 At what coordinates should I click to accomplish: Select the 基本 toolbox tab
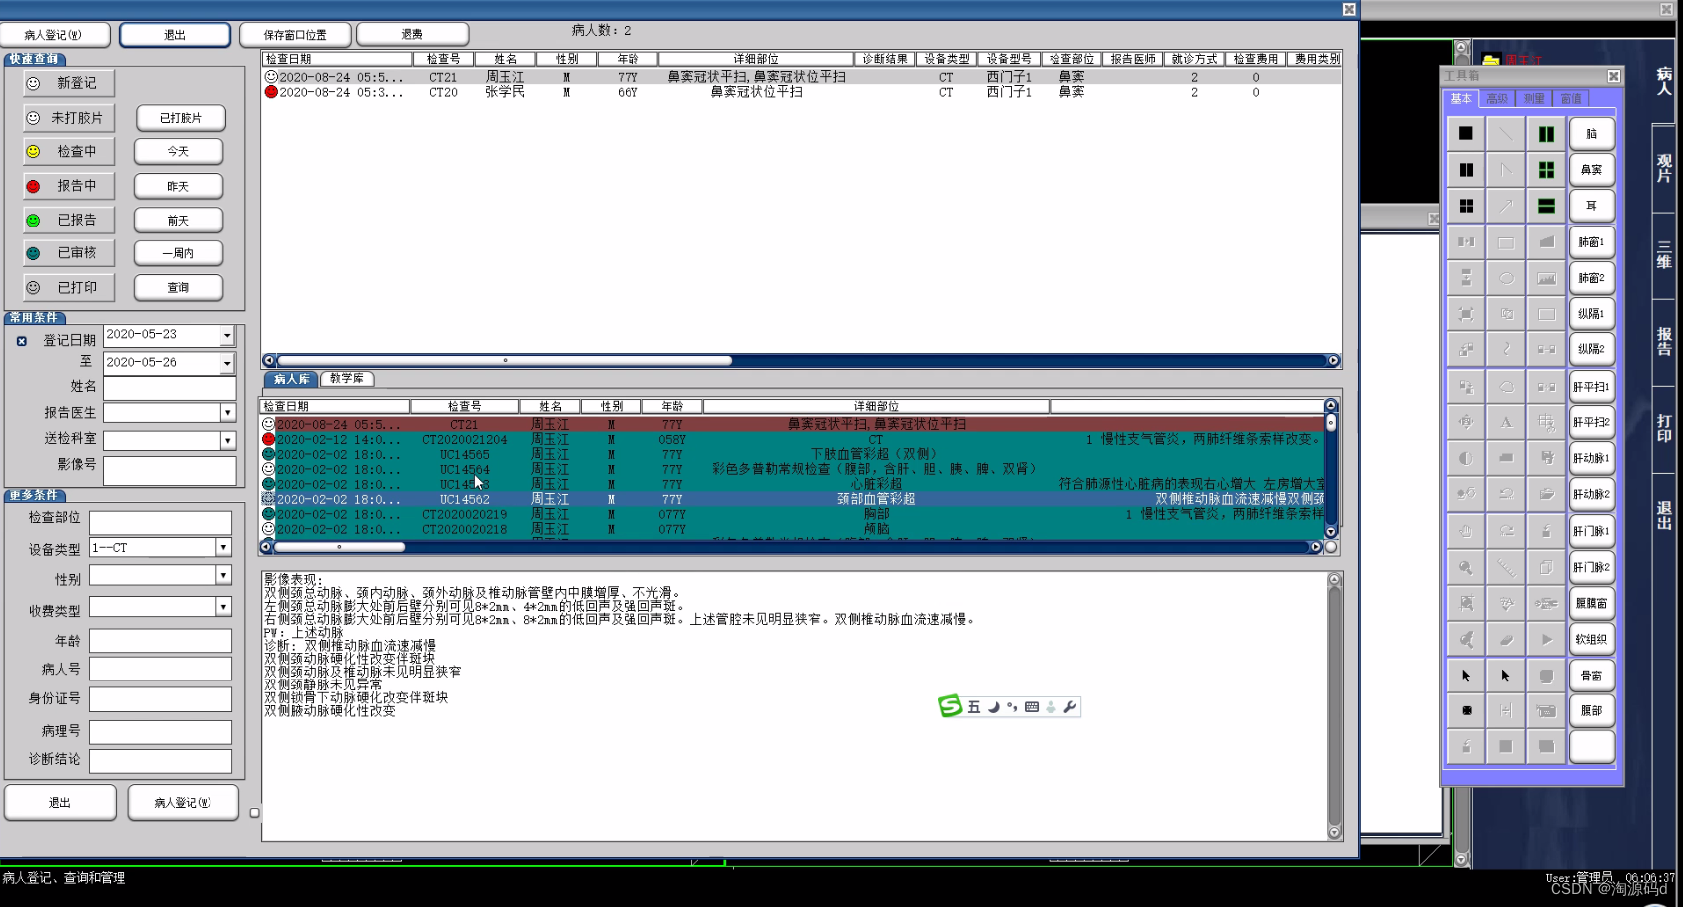click(x=1461, y=99)
